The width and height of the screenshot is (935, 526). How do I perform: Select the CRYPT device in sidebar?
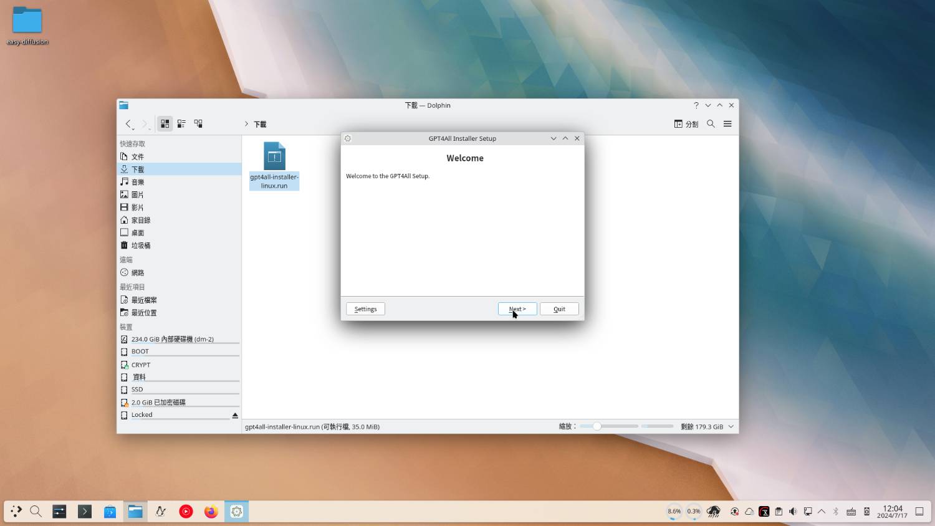coord(180,365)
